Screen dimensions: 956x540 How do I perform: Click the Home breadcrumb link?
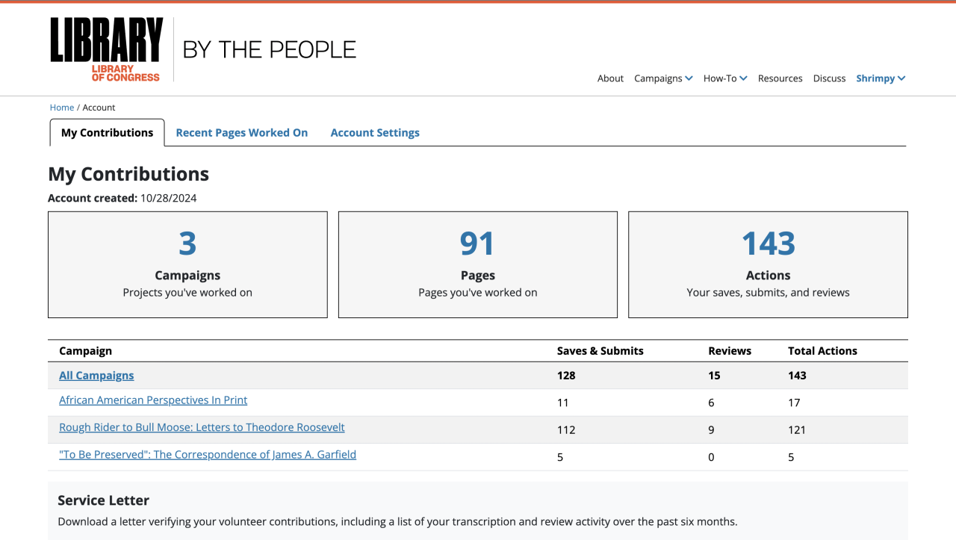point(62,108)
